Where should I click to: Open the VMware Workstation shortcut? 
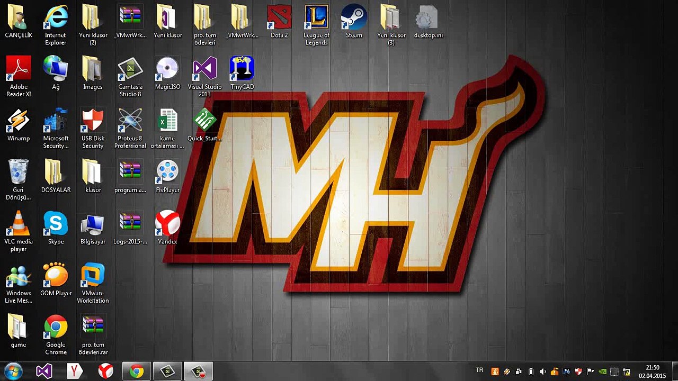[93, 283]
